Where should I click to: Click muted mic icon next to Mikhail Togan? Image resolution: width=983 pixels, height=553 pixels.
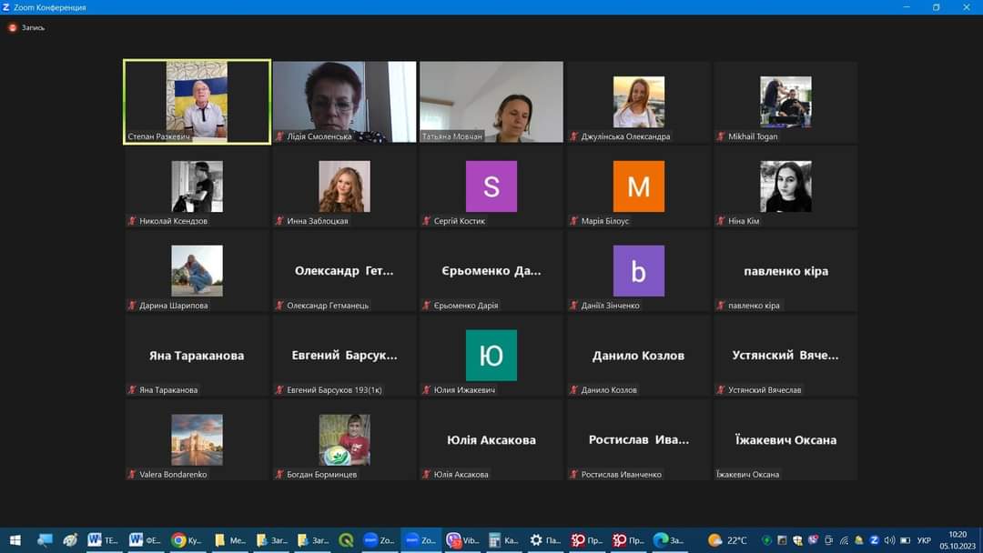pyautogui.click(x=722, y=136)
